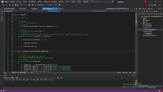Expand the bin folder in Solution Explorer
This screenshot has height=92, width=163.
141,18
